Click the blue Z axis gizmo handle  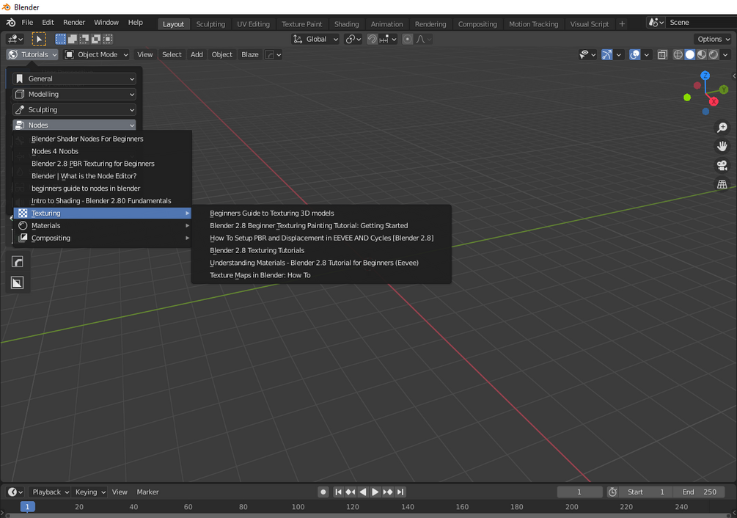click(705, 76)
